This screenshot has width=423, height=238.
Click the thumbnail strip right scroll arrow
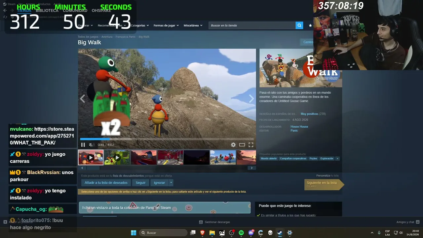click(251, 168)
